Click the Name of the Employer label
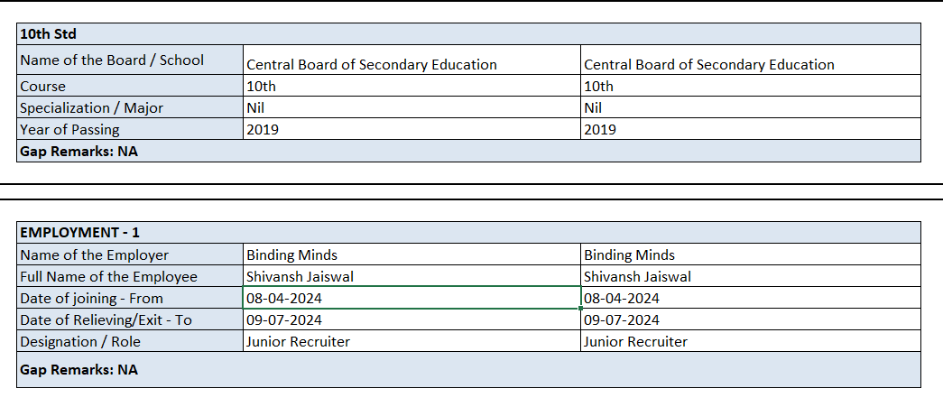943x407 pixels. (x=94, y=255)
